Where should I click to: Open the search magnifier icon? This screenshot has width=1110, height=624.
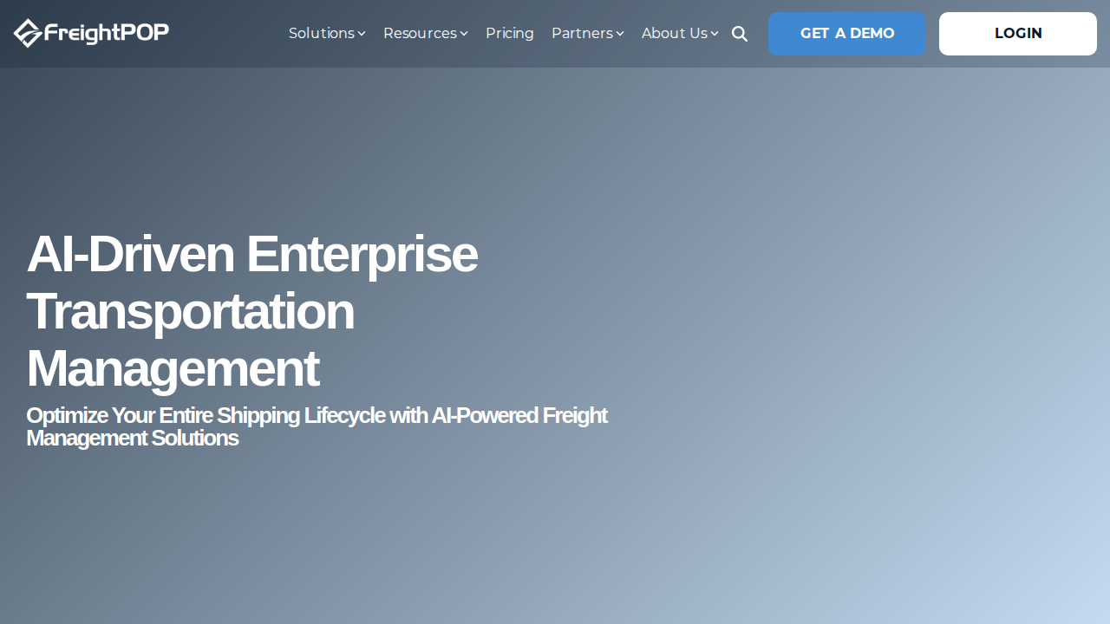coord(740,34)
